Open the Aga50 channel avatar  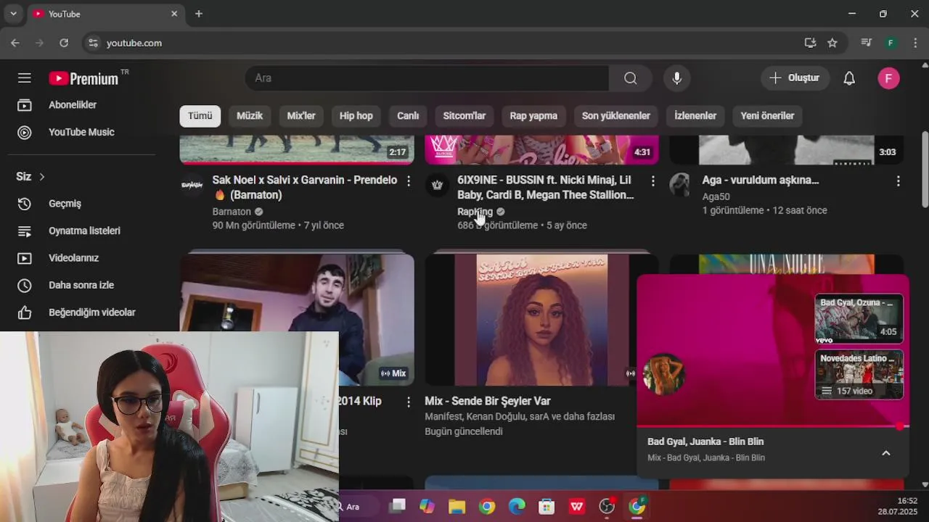pos(680,185)
